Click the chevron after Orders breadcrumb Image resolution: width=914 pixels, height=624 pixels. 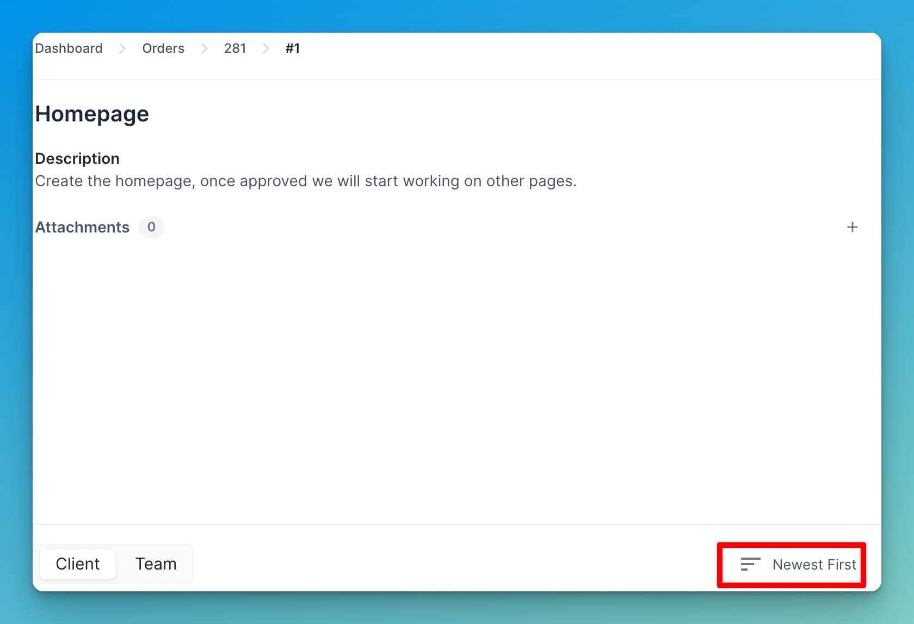205,48
